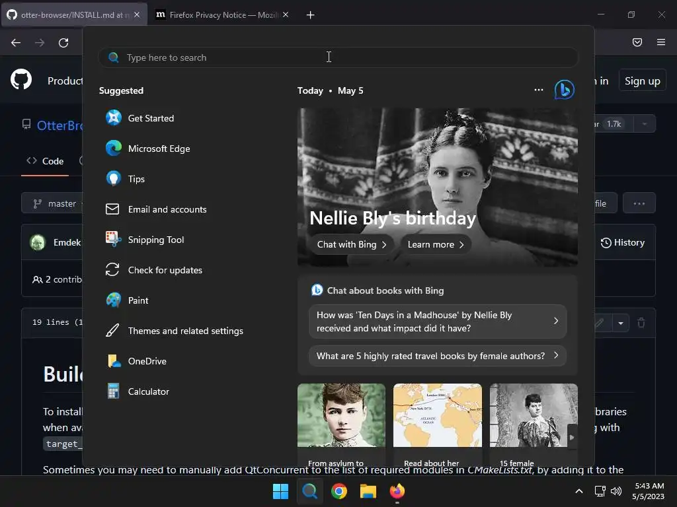The width and height of the screenshot is (677, 507).
Task: Launch Calculator icon
Action: (x=114, y=391)
